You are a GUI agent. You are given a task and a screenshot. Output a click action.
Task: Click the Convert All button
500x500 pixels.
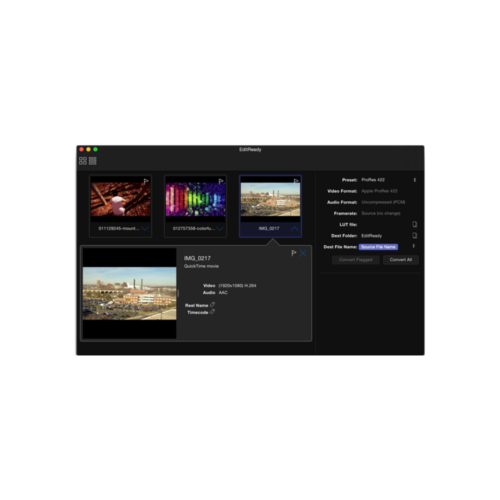[401, 260]
